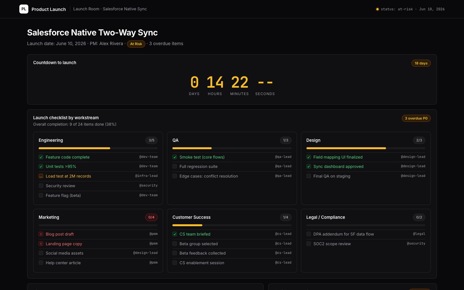Image resolution: width=464 pixels, height=290 pixels.
Task: Click Engineering 3/5 count badge
Action: [x=151, y=140]
